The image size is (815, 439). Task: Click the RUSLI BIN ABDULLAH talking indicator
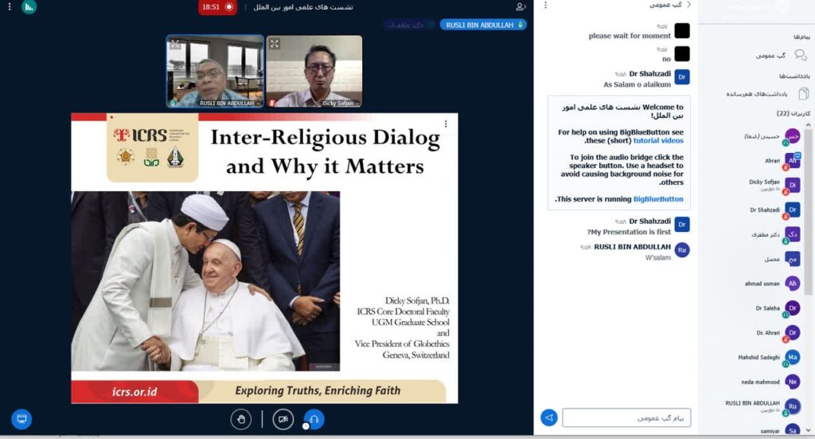(x=483, y=25)
